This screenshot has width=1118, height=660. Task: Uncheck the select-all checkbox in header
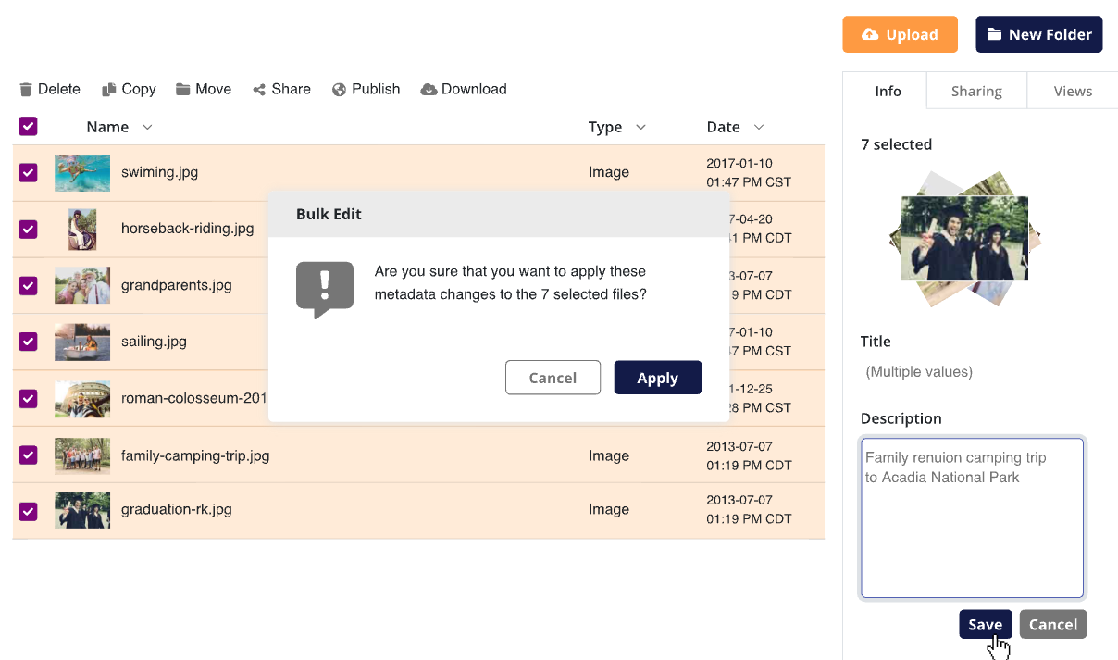tap(28, 127)
